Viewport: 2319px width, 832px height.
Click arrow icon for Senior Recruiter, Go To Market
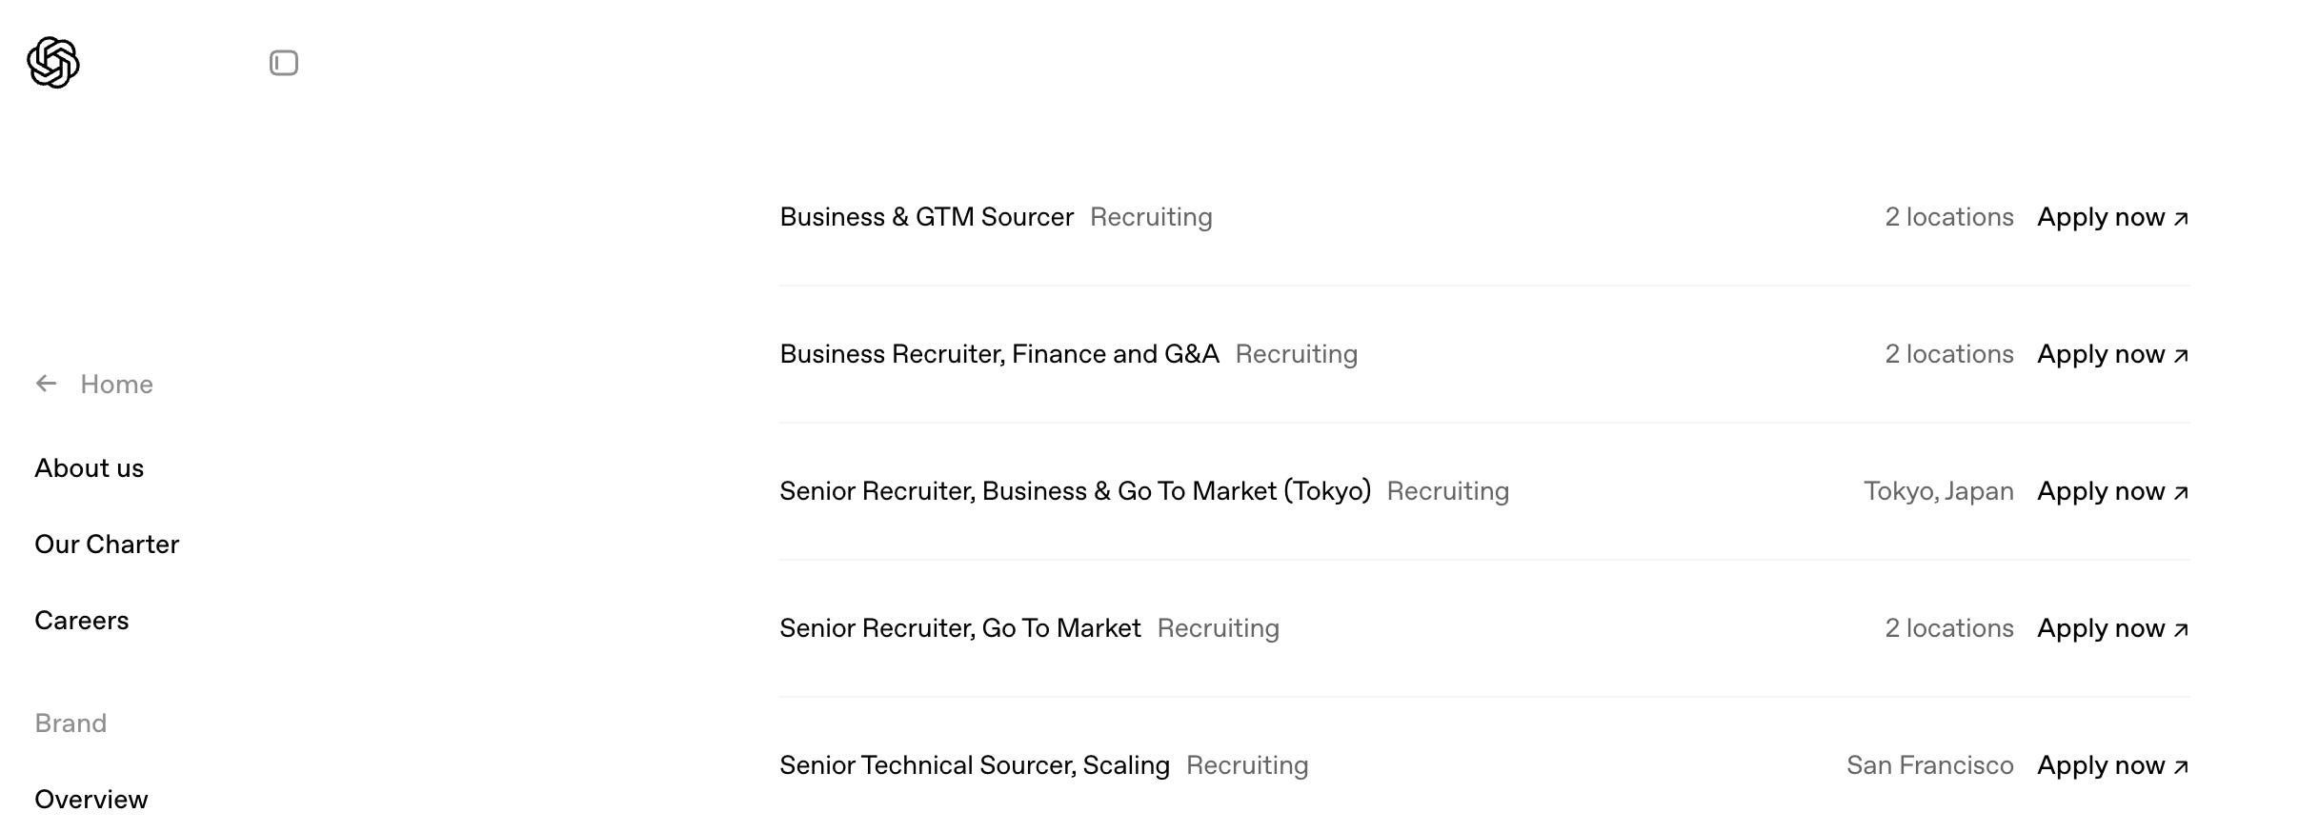pos(2181,630)
